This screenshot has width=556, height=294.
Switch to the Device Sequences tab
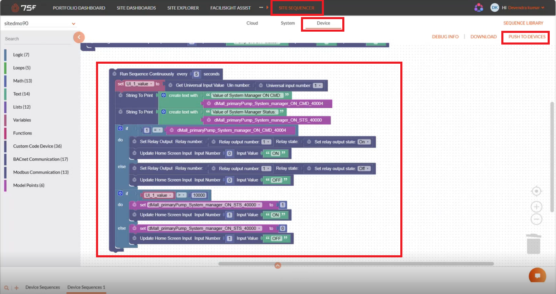[x=43, y=287]
